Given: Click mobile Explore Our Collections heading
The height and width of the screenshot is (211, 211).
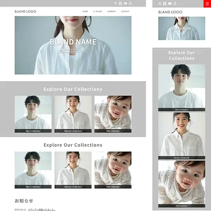Looking at the screenshot, I should (181, 55).
